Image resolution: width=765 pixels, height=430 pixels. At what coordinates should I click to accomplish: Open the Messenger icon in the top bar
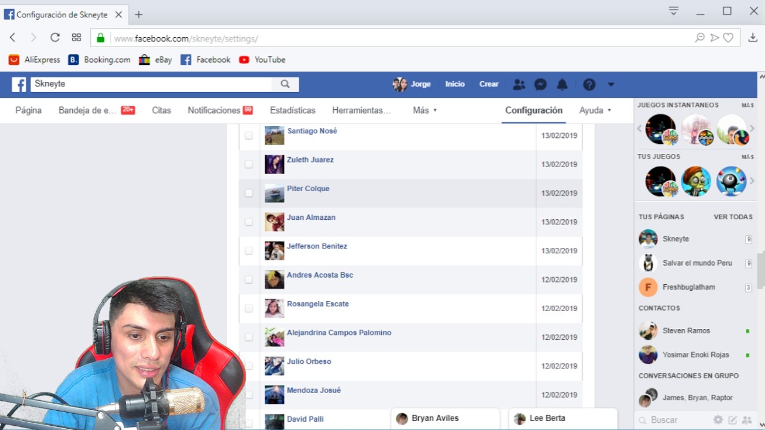tap(540, 85)
